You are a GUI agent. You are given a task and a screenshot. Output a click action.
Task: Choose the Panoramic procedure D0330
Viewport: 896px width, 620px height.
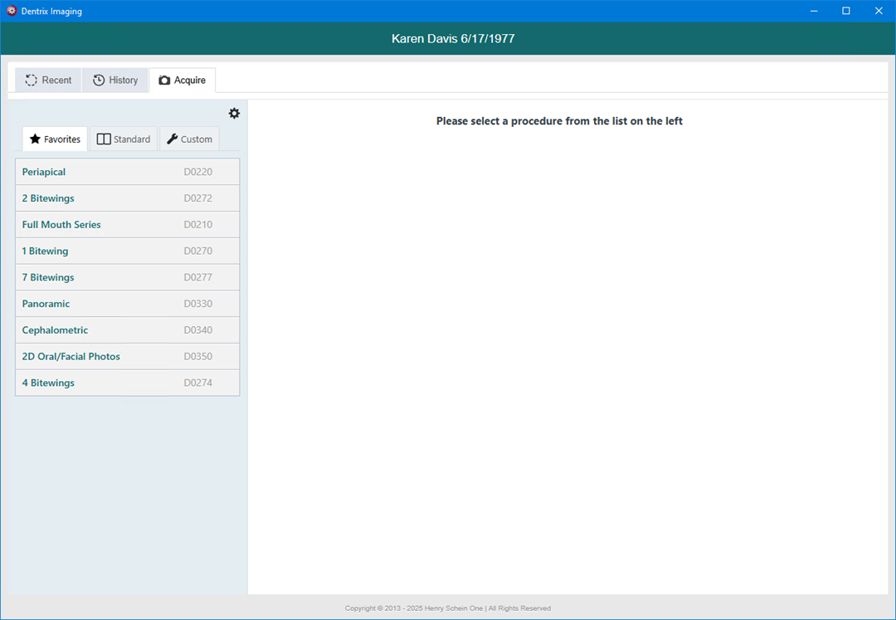[x=127, y=304]
